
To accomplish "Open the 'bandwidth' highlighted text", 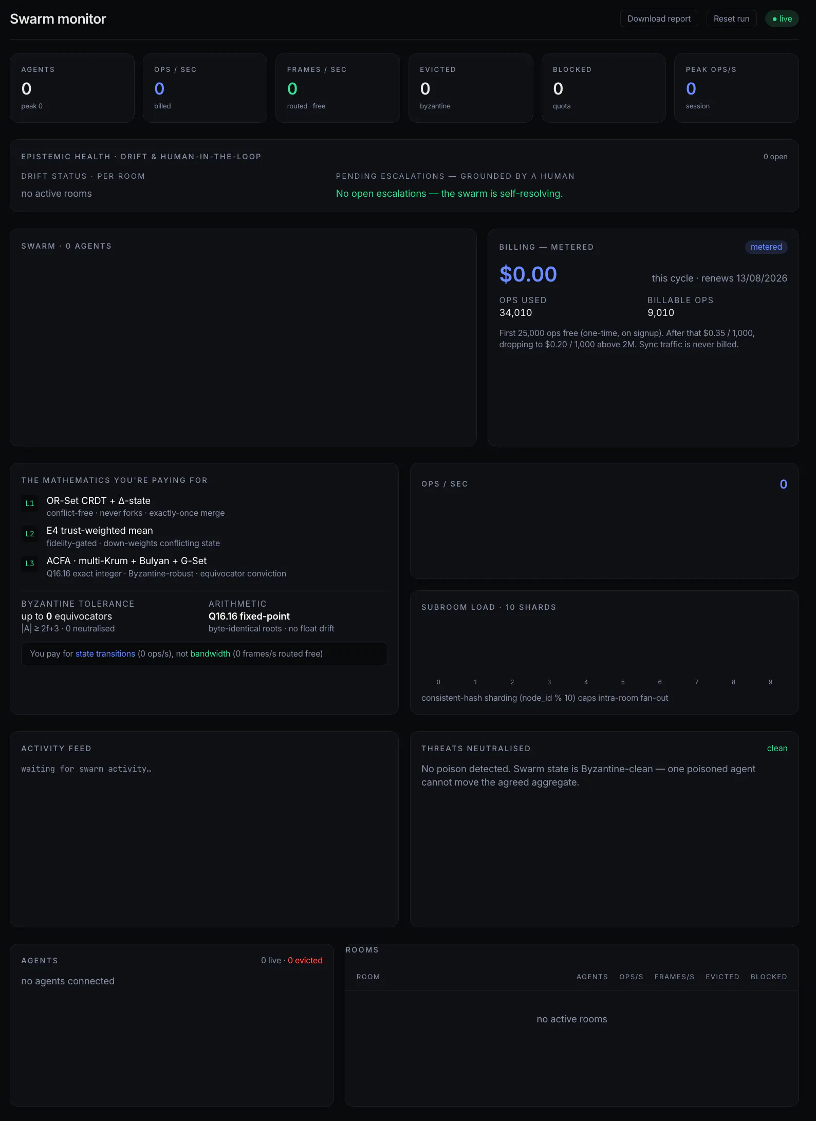I will tap(210, 653).
